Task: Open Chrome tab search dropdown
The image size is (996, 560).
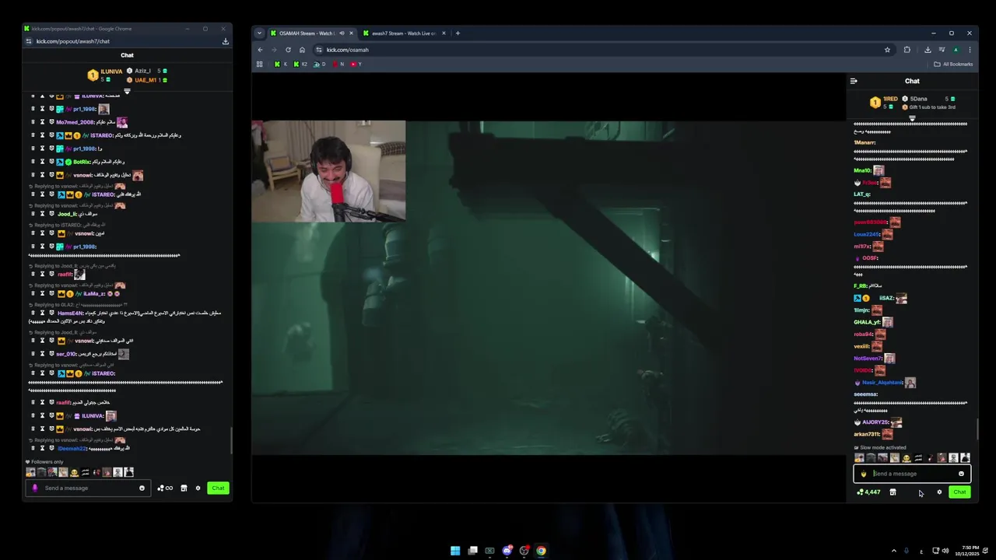Action: click(260, 33)
